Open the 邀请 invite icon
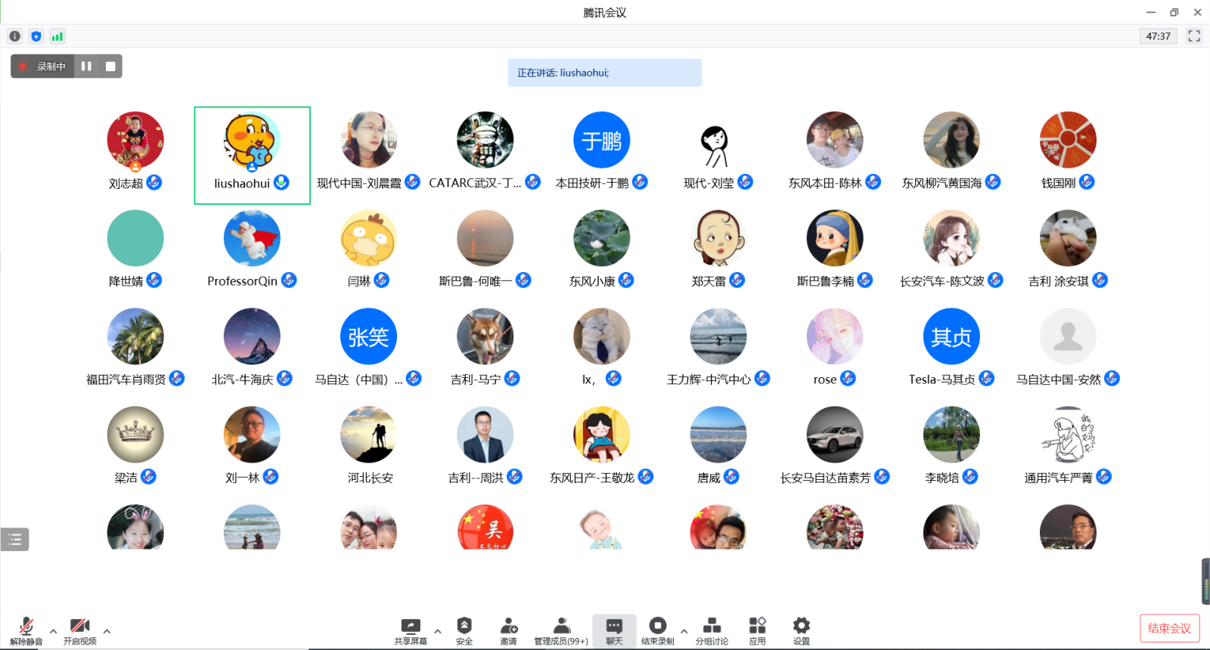This screenshot has height=650, width=1210. (508, 630)
